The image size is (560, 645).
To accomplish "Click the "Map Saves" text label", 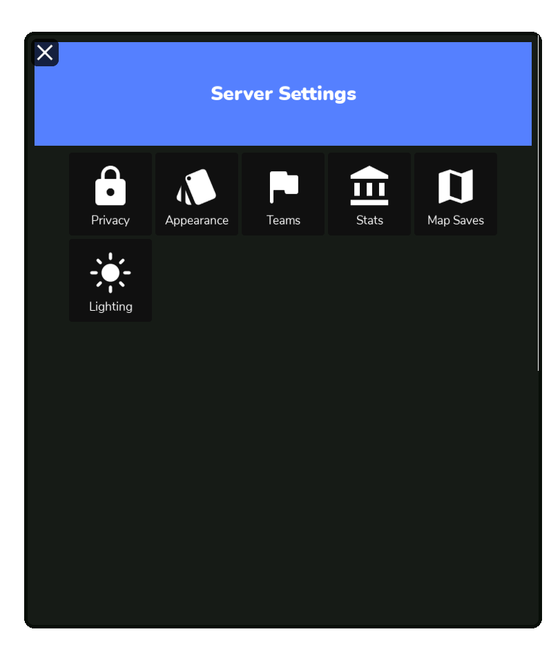I will 456,220.
